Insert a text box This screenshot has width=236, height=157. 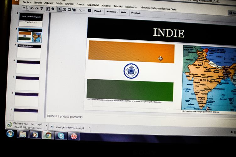click(64, 9)
